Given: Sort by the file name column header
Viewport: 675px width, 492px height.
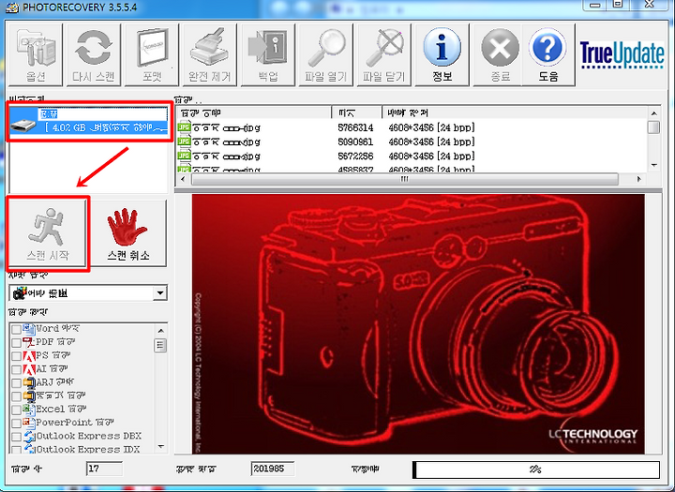Looking at the screenshot, I should click(x=254, y=112).
